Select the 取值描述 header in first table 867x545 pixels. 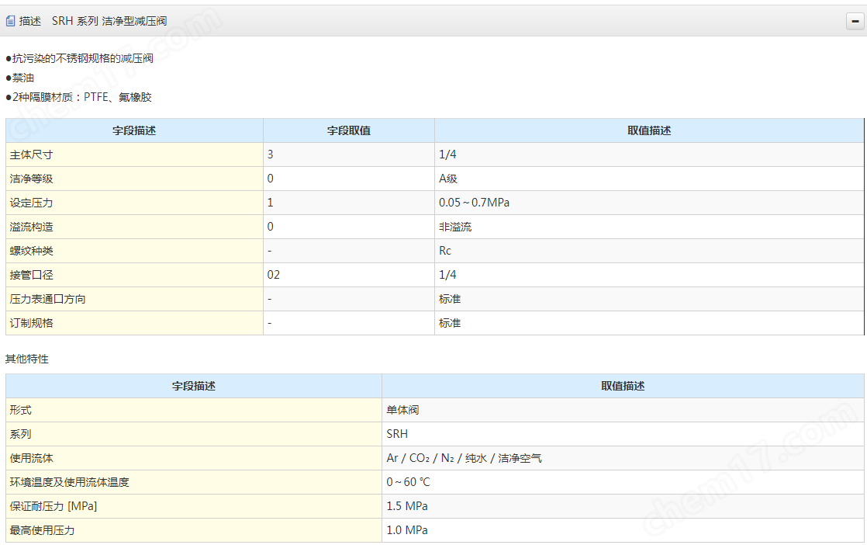(x=649, y=130)
